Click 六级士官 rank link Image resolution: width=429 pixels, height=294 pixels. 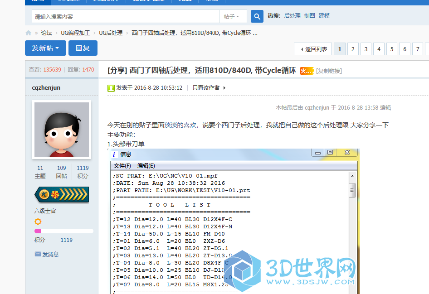(45, 211)
